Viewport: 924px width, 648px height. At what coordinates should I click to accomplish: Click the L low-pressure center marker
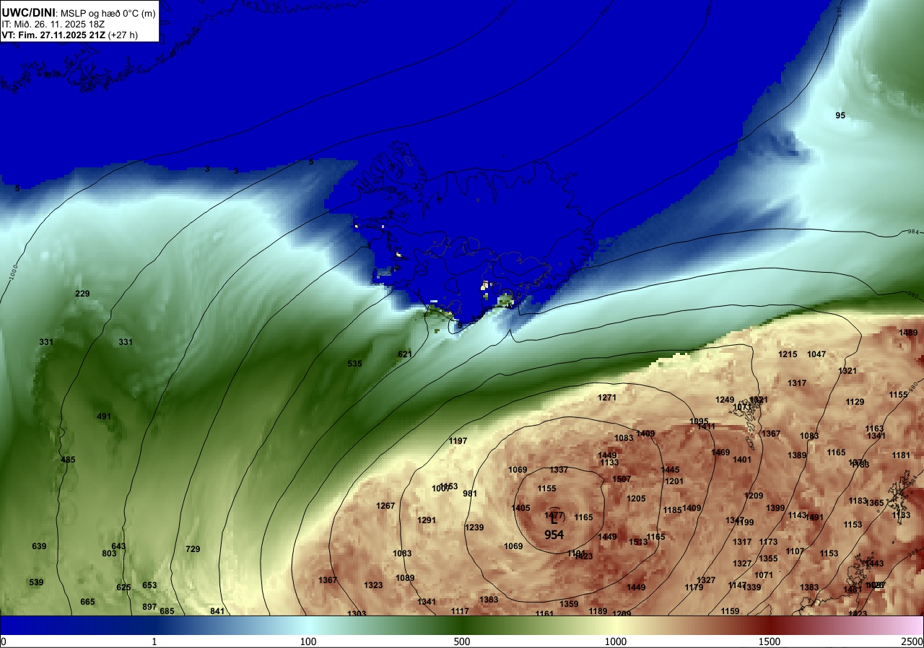coord(554,519)
